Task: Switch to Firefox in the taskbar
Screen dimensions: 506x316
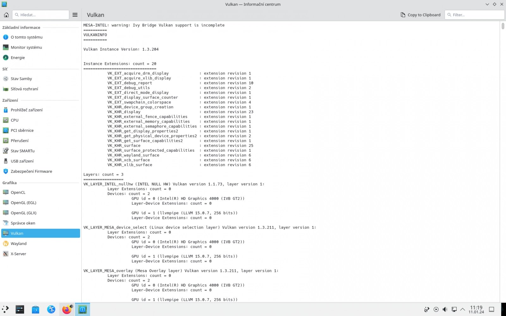Action: tap(67, 309)
